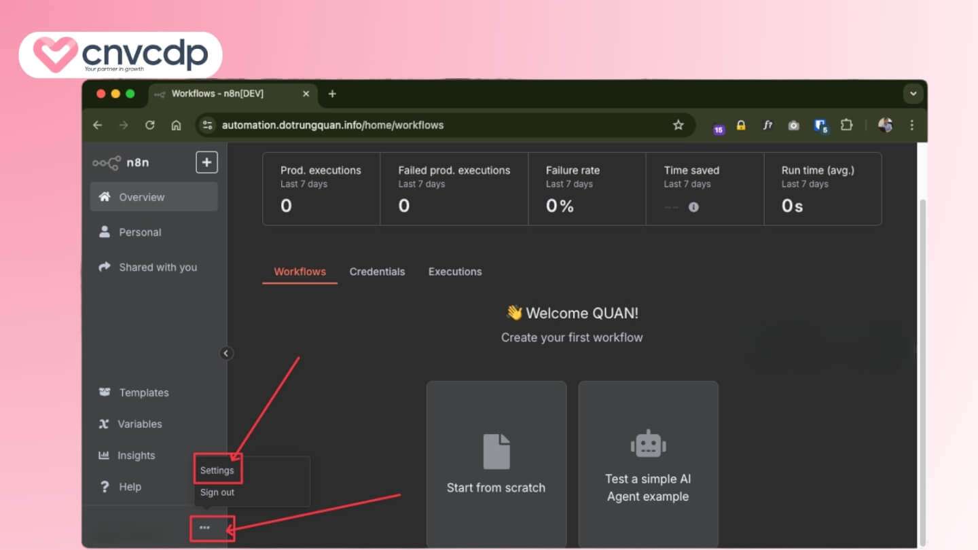Image resolution: width=978 pixels, height=550 pixels.
Task: Switch to the Credentials tab
Action: [x=377, y=272]
